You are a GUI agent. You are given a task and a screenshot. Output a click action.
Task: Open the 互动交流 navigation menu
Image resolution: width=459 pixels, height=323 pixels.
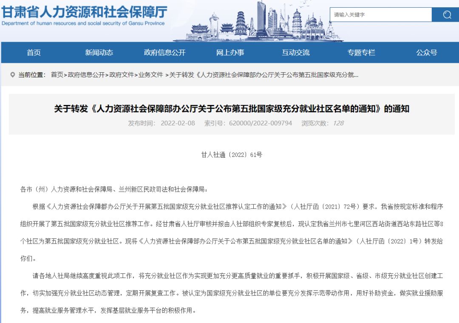pyautogui.click(x=295, y=52)
